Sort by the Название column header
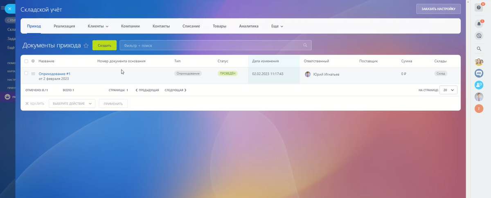Image resolution: width=491 pixels, height=198 pixels. [x=47, y=61]
